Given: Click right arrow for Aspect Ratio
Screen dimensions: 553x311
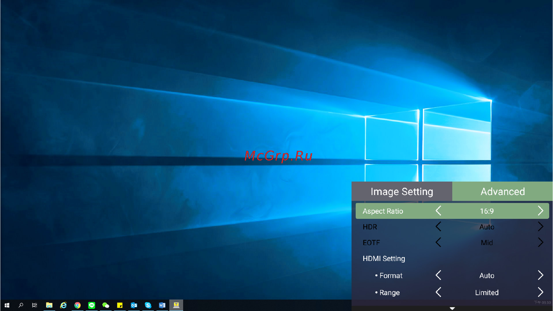Looking at the screenshot, I should point(541,211).
